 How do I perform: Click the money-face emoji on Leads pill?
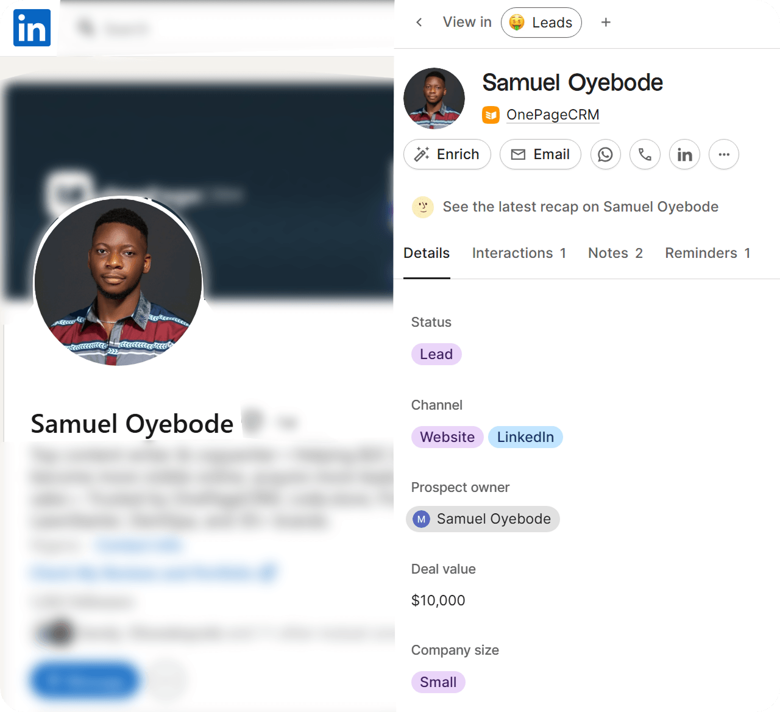point(517,23)
